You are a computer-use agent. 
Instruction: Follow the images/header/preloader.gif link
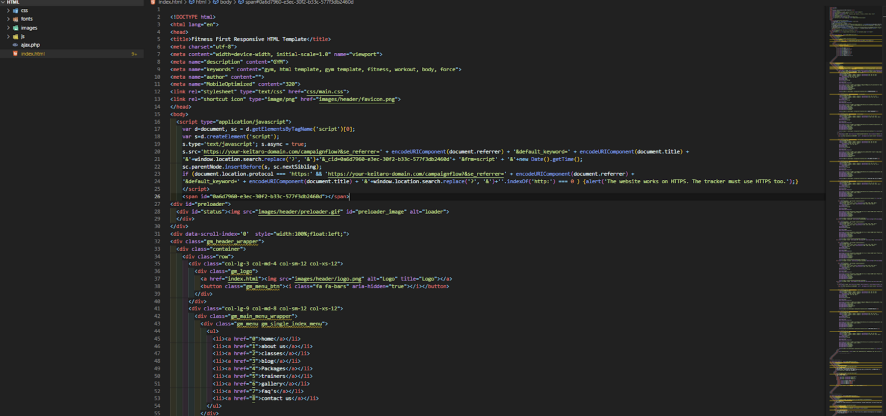point(300,211)
